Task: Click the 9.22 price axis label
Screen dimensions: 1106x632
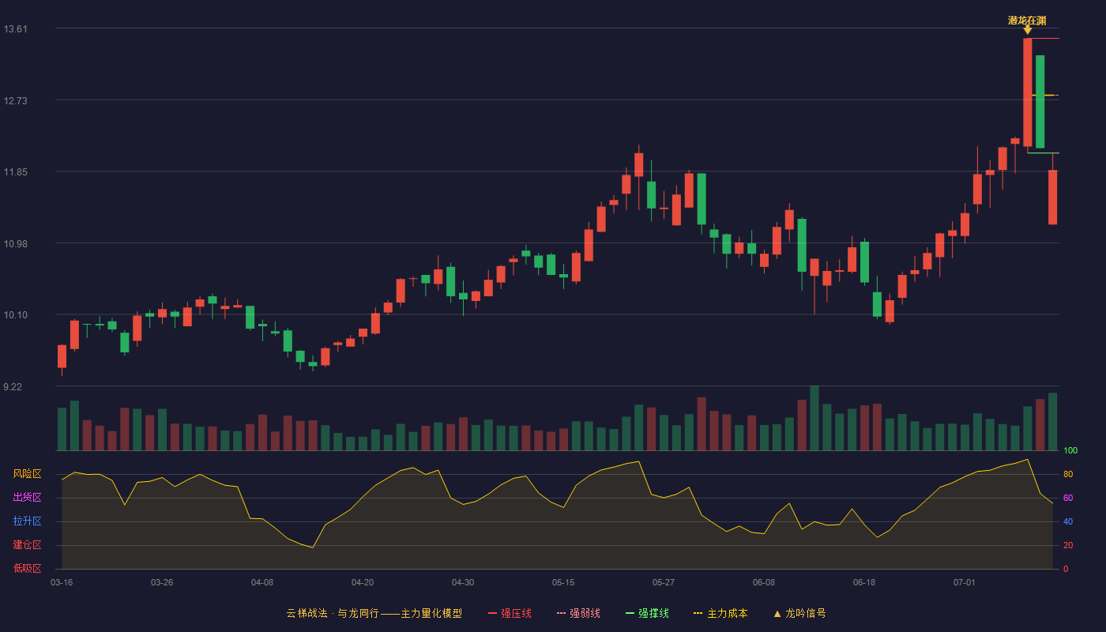Action: click(x=13, y=387)
